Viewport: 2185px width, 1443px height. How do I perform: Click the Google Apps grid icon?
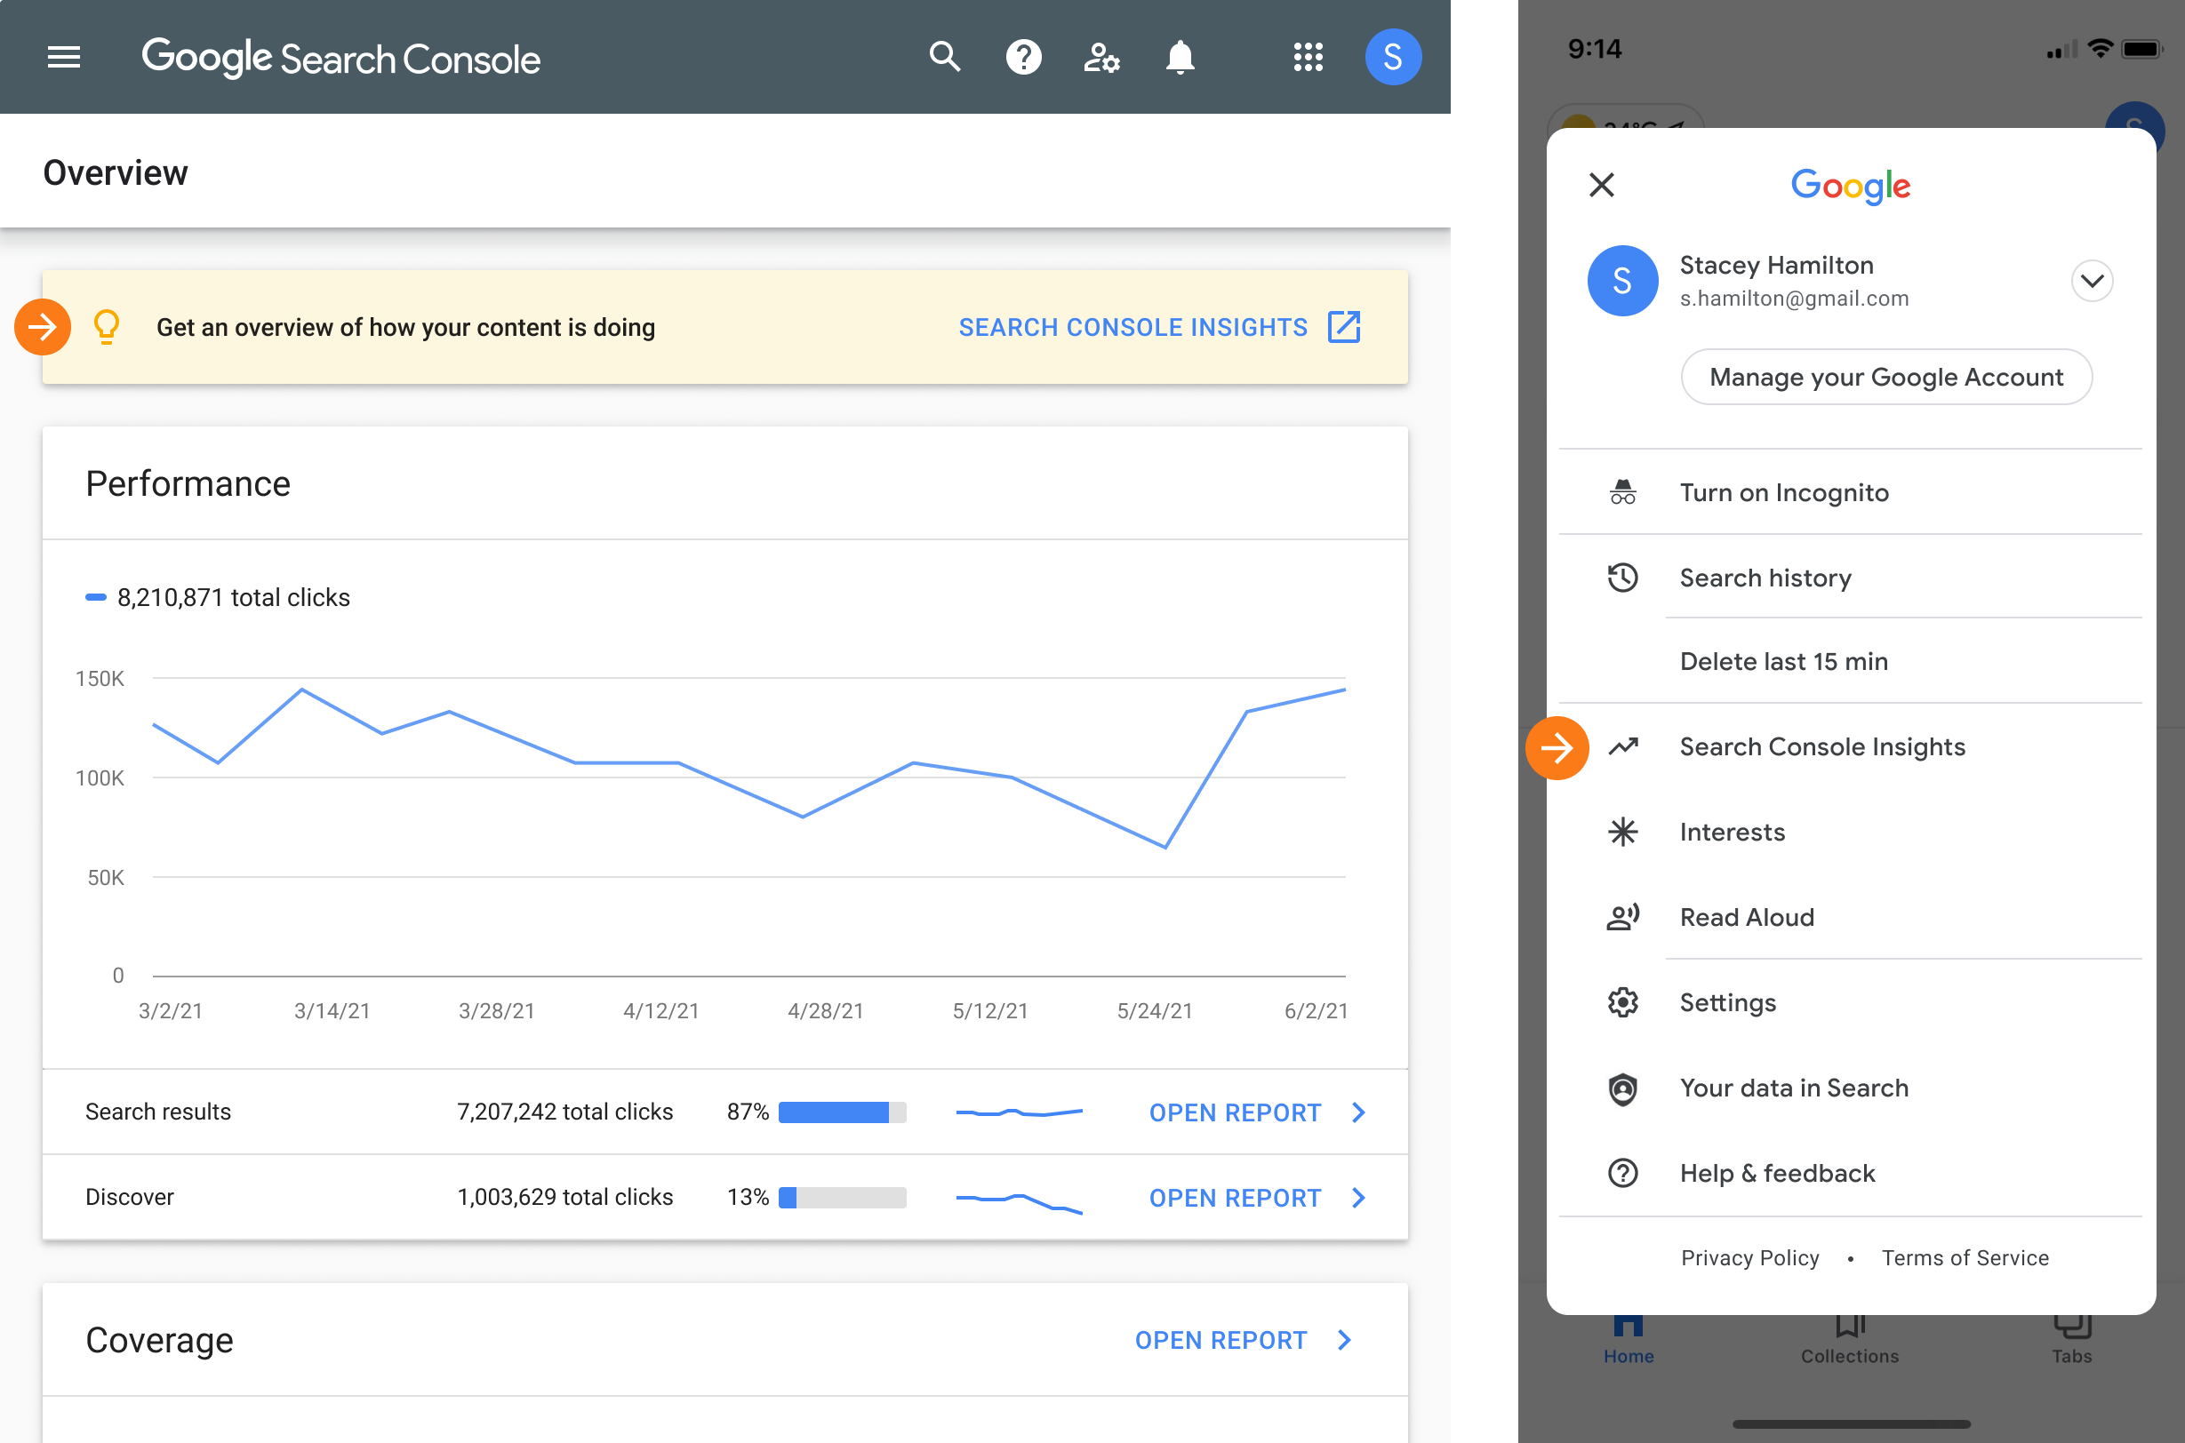(x=1309, y=56)
